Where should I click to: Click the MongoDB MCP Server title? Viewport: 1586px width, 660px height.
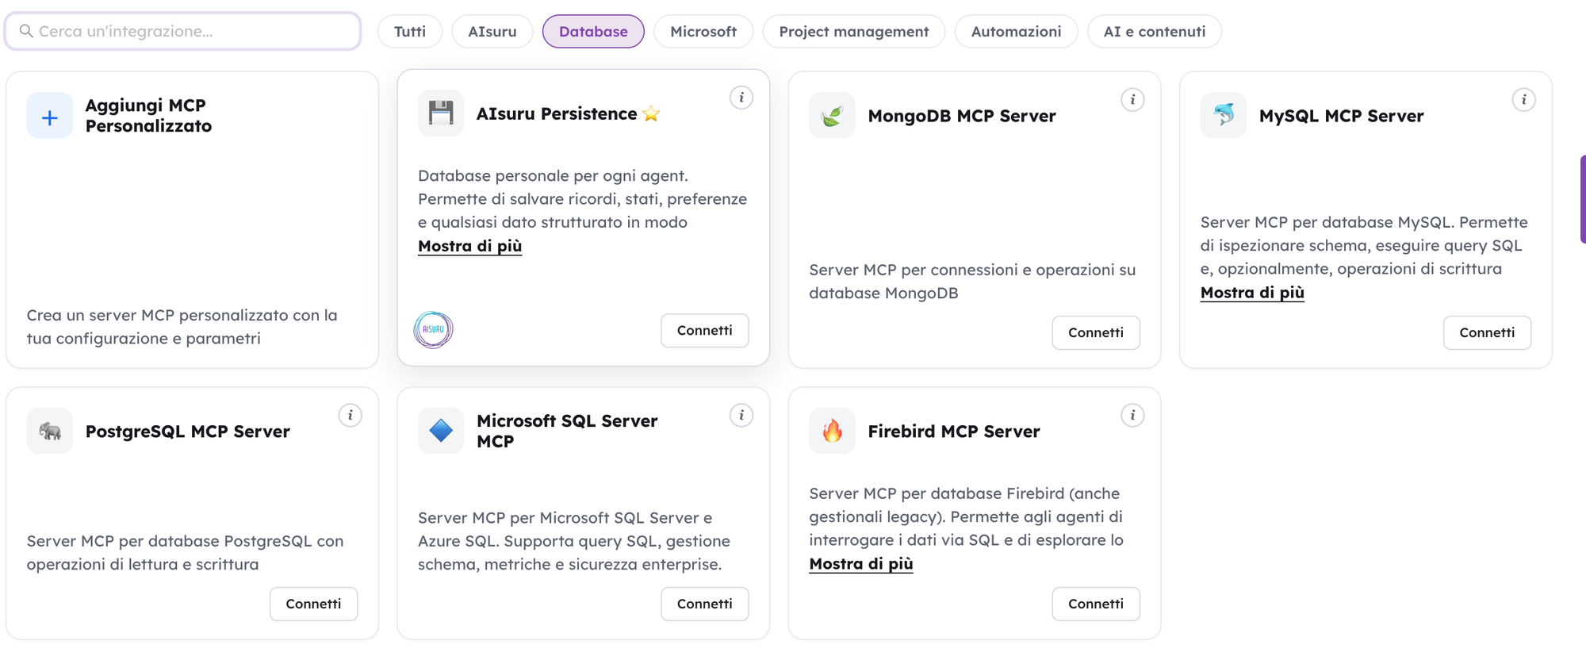coord(962,116)
